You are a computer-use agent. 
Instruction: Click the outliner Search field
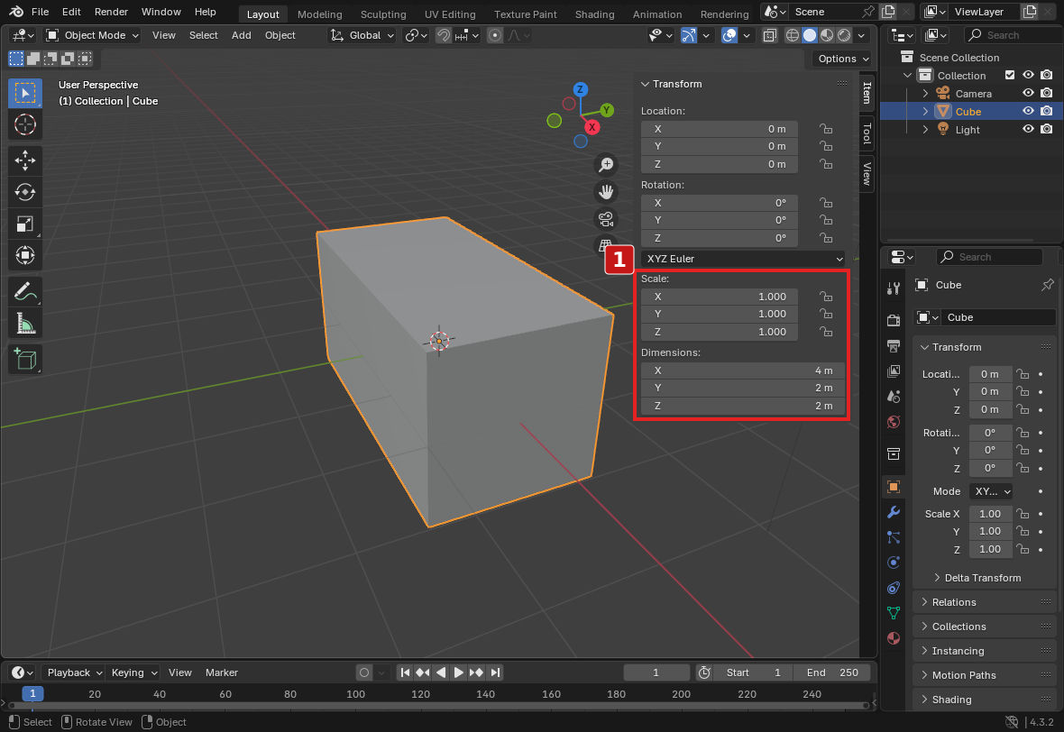pos(1013,35)
